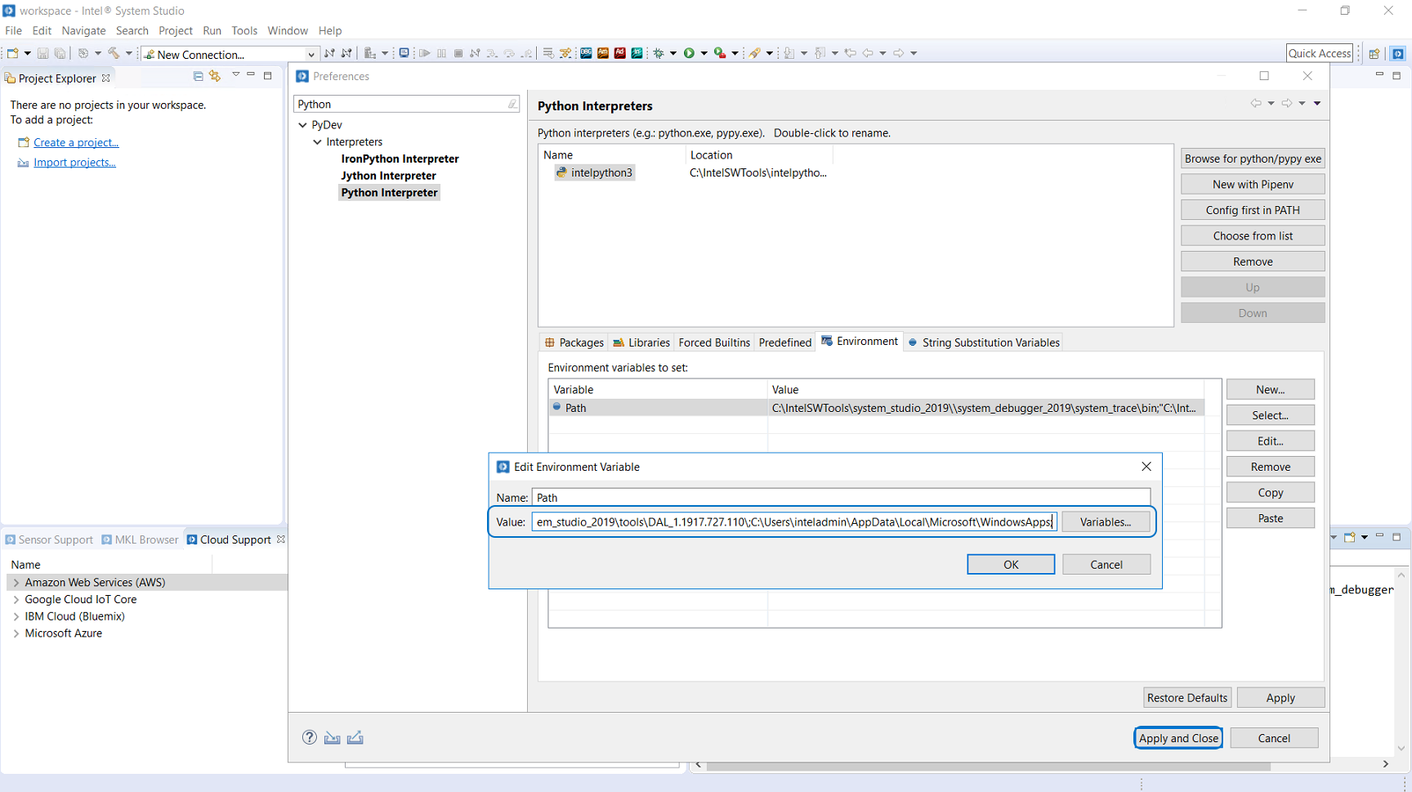This screenshot has height=792, width=1412.
Task: Click the green In toolbar icon
Action: click(637, 53)
